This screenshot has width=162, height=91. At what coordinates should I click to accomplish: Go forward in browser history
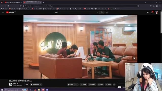pyautogui.click(x=5, y=6)
